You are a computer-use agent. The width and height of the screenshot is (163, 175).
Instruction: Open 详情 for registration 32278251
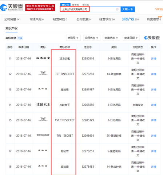[x=154, y=151]
